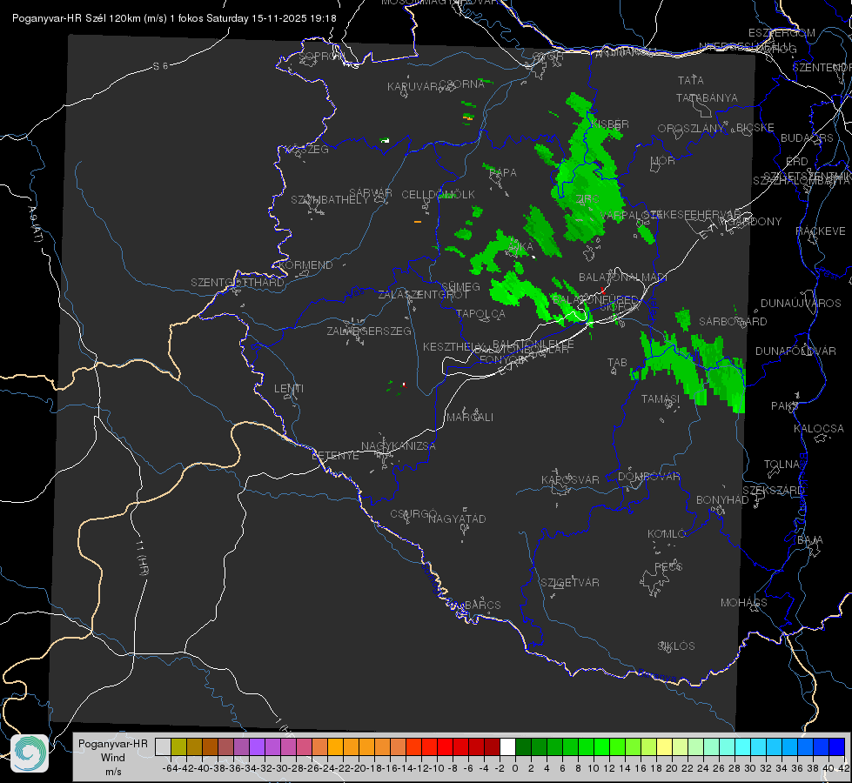Screen dimensions: 852x783
Task: Select the MOR town label
Action: click(663, 160)
